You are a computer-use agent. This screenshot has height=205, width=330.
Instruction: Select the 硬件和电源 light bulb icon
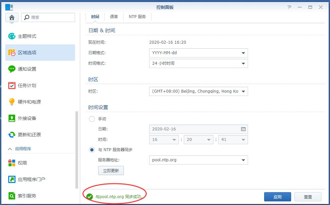click(x=12, y=102)
